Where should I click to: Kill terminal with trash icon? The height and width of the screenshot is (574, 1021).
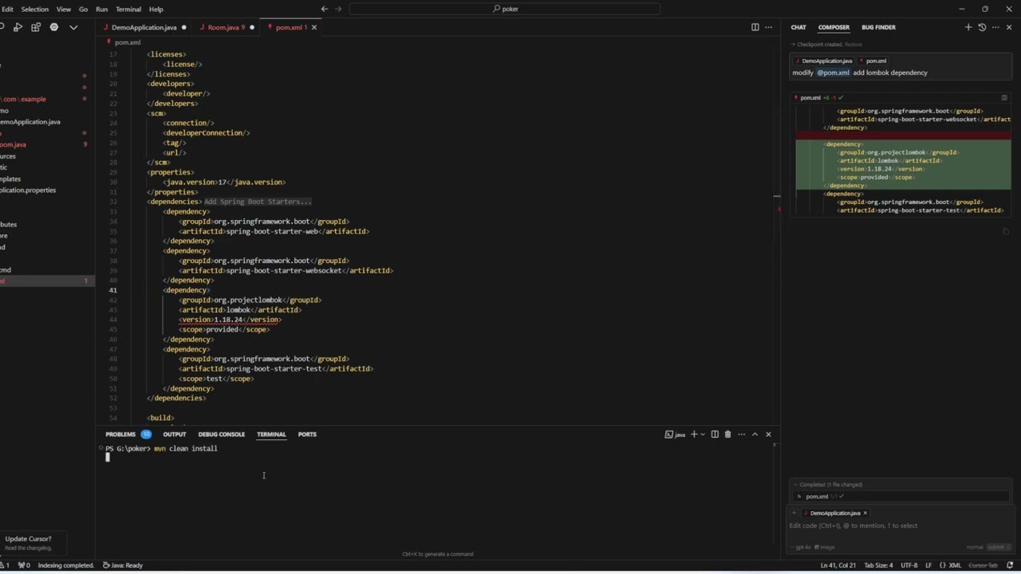[x=727, y=434]
